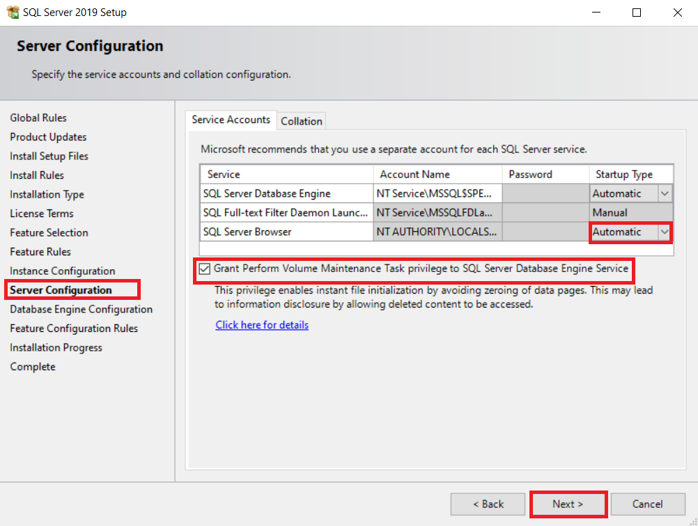Cancel the SQL Server setup

point(648,504)
